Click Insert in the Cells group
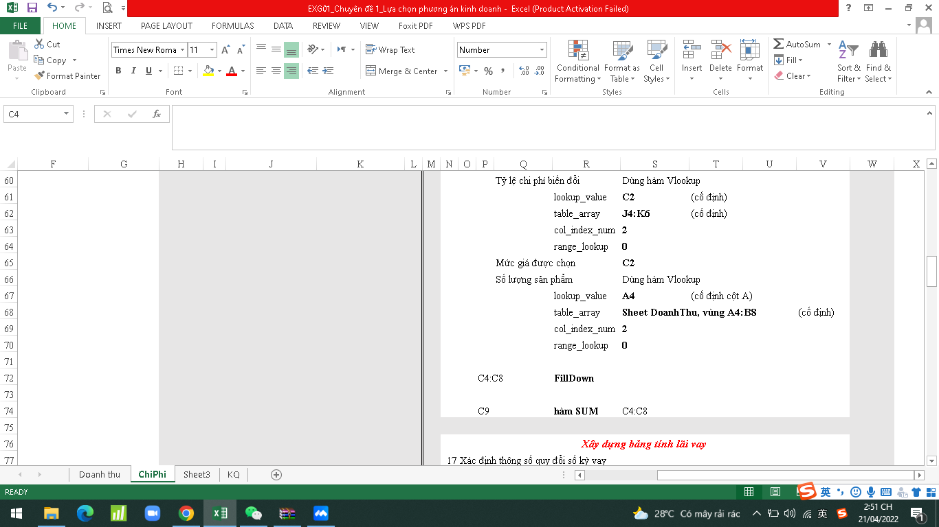939x527 pixels. [692, 62]
